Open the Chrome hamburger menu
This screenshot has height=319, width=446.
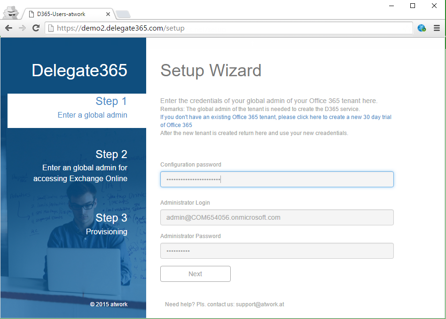[x=437, y=28]
